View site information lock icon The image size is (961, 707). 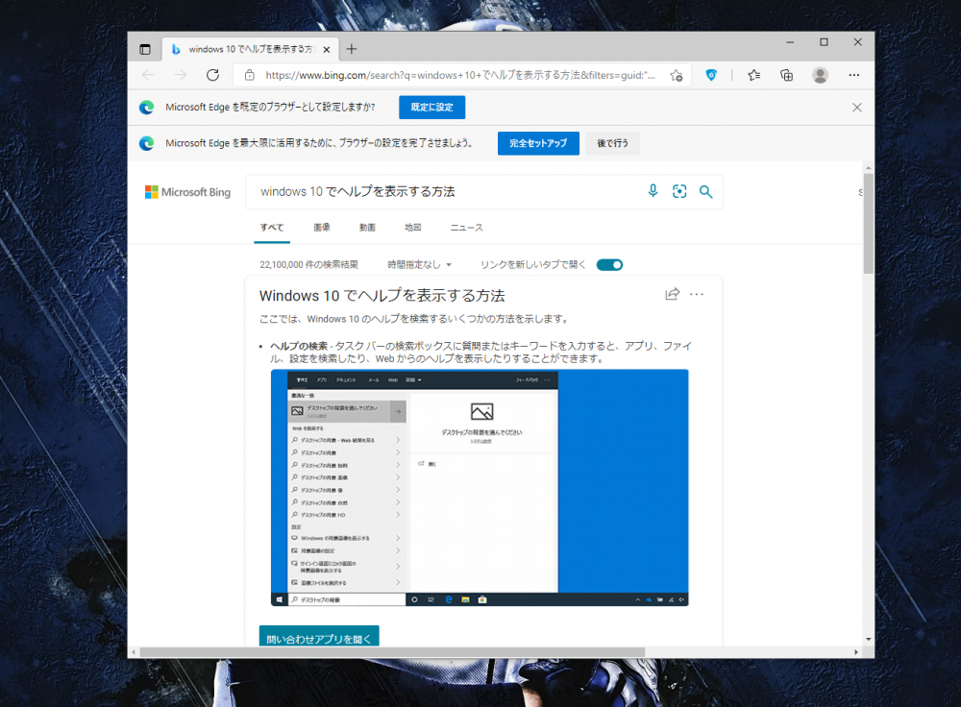tap(250, 75)
